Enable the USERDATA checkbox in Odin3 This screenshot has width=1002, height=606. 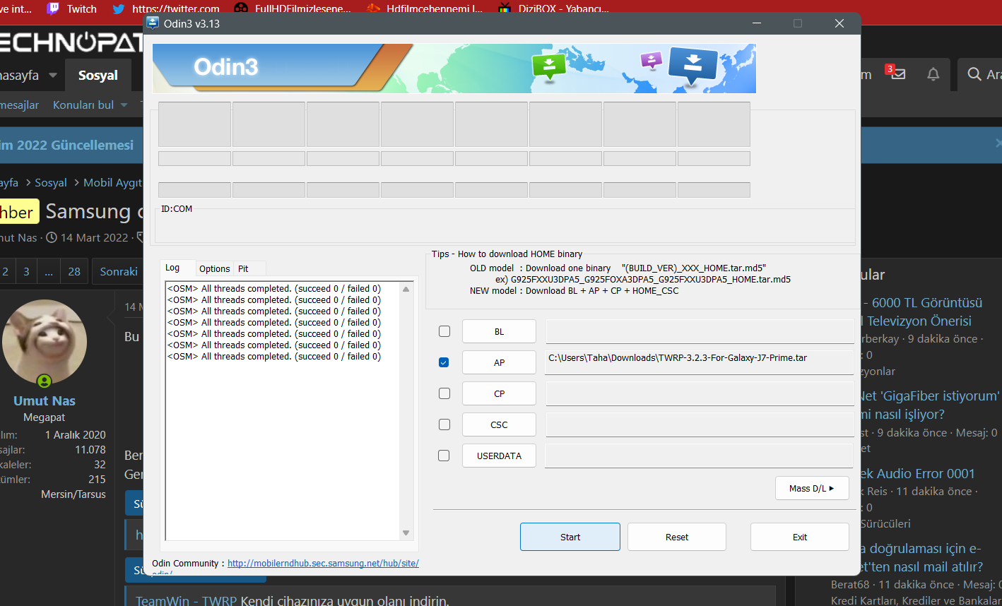[444, 456]
